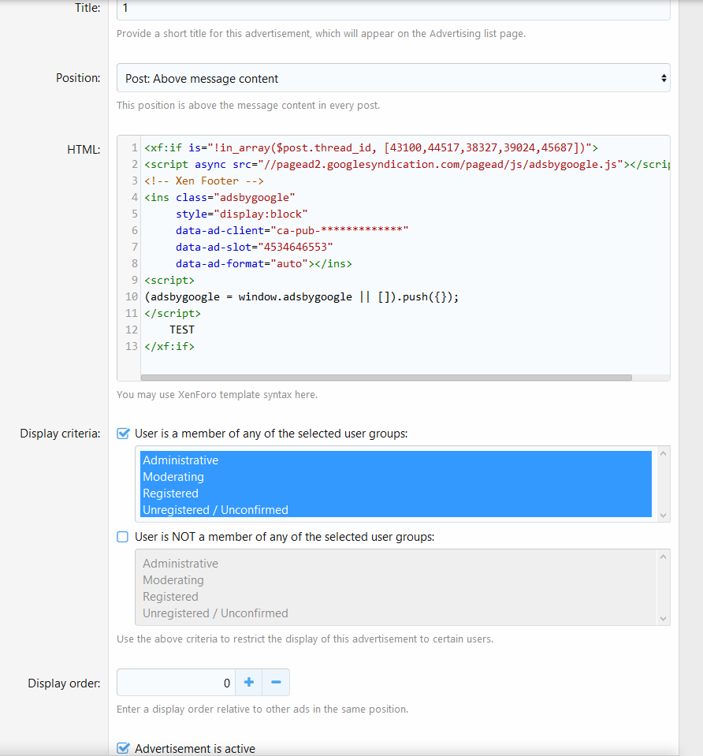Click the HTML editor horizontal scrollbar
Viewport: 703px width, 756px height.
pyautogui.click(x=386, y=378)
